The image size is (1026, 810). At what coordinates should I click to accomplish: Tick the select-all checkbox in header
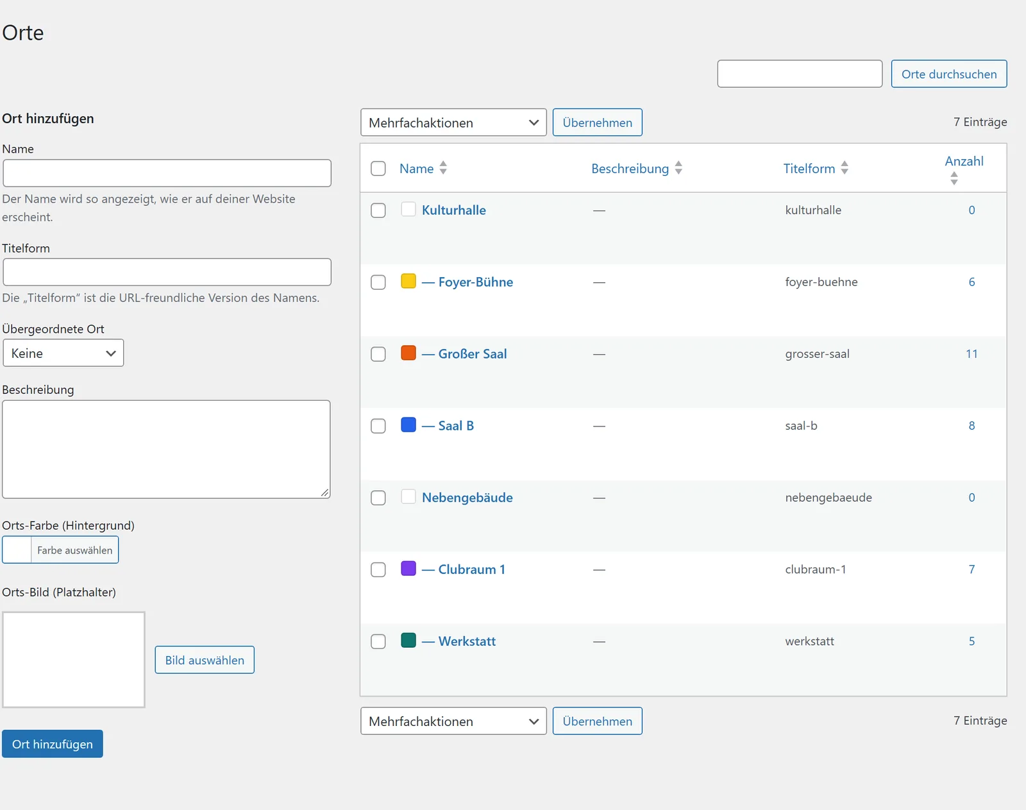pyautogui.click(x=378, y=169)
